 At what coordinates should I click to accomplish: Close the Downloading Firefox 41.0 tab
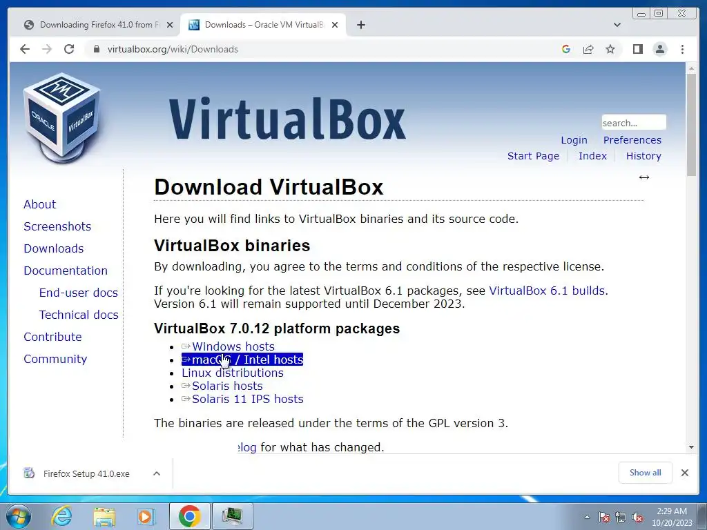170,25
